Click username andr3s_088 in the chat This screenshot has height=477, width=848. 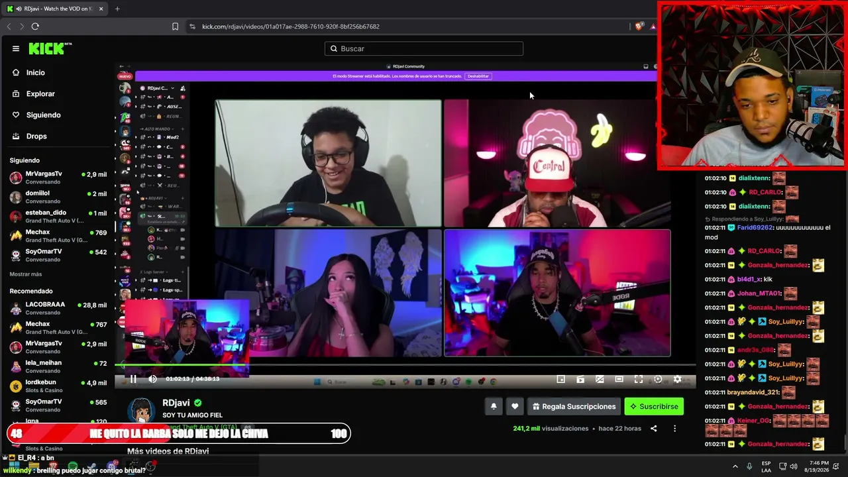[755, 350]
